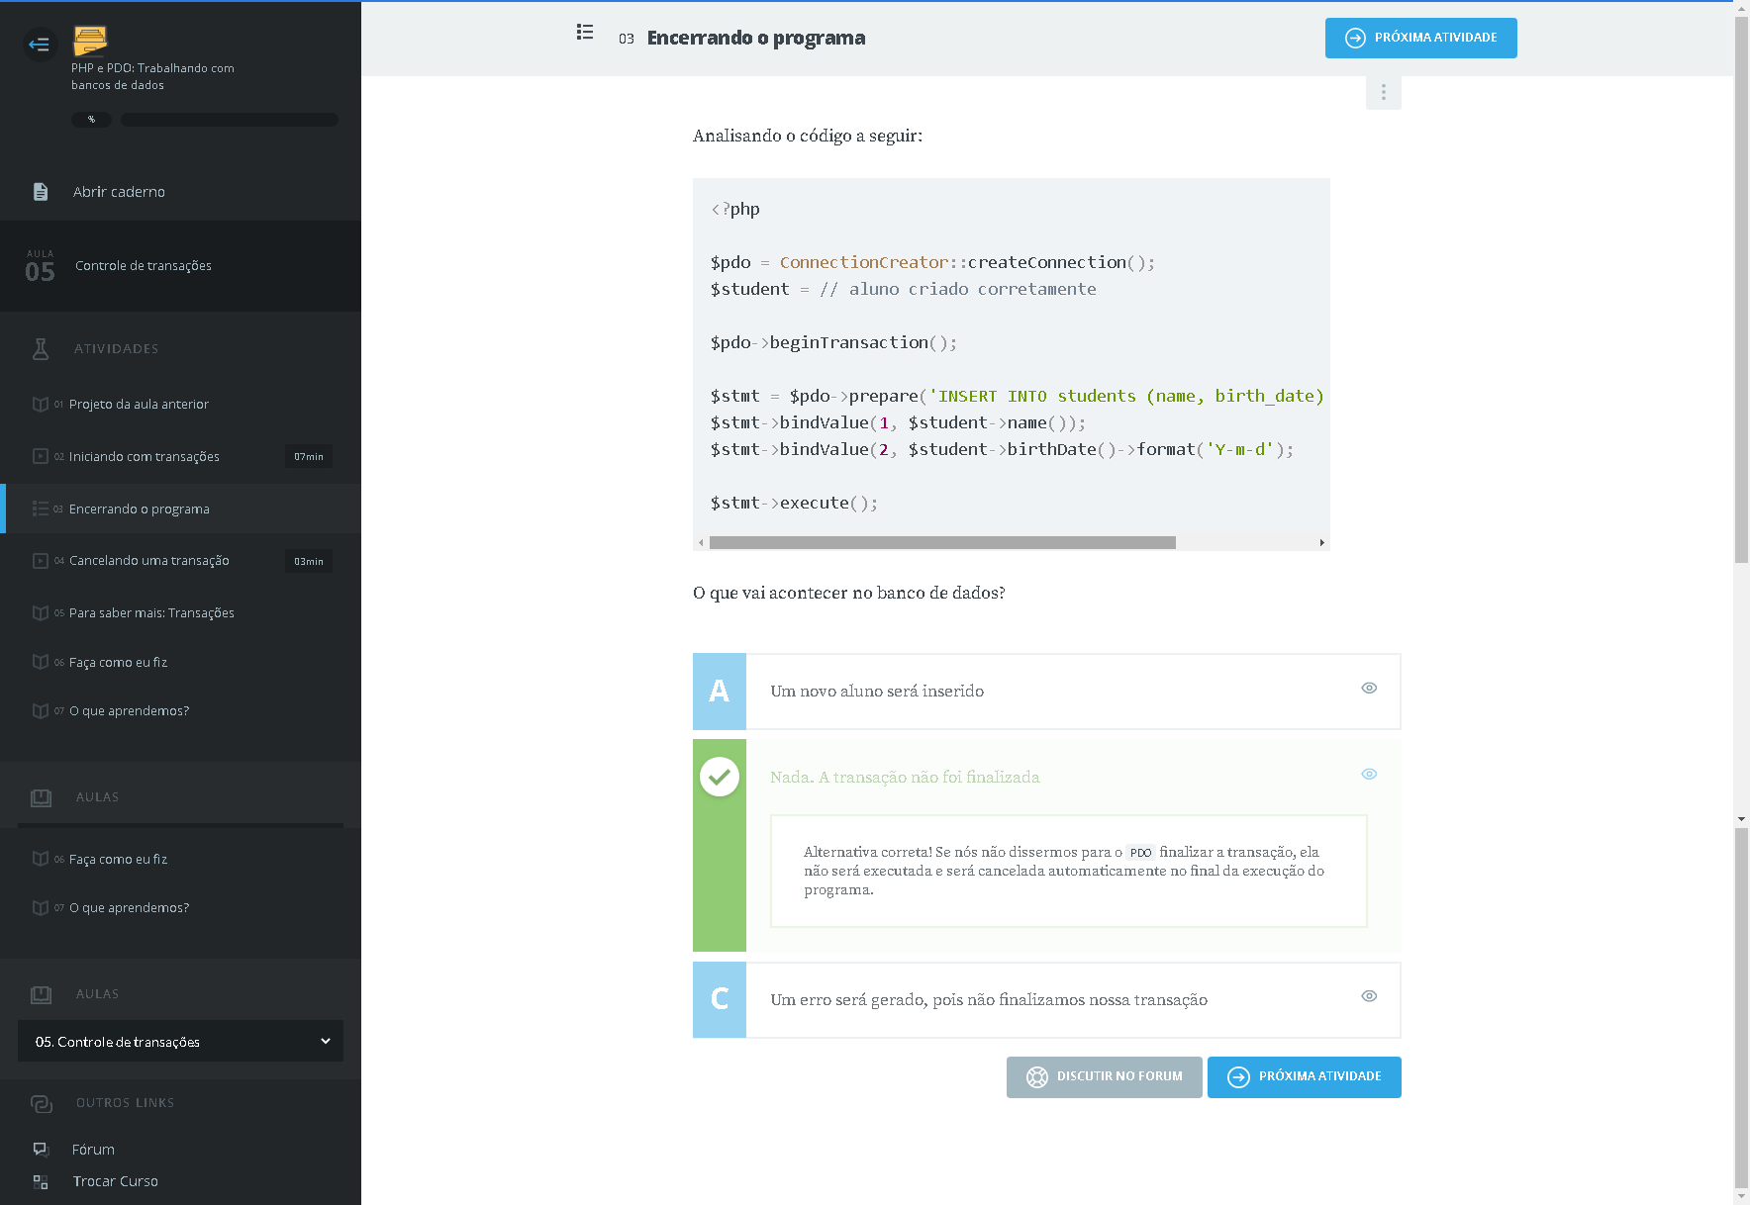Click top Próxima Atividade button
Image resolution: width=1750 pixels, height=1205 pixels.
pyautogui.click(x=1420, y=38)
